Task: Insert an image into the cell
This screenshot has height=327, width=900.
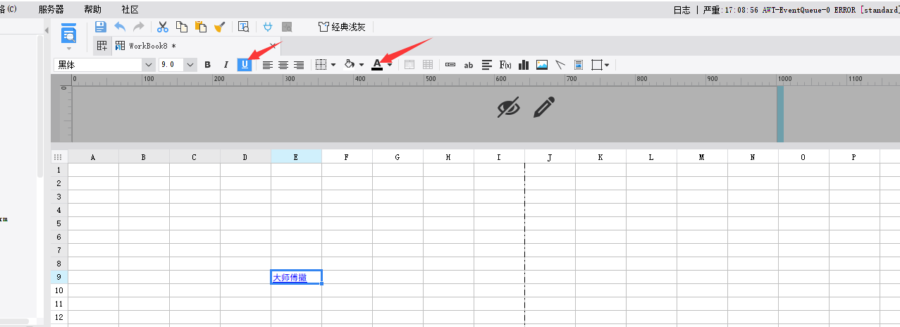Action: point(542,65)
